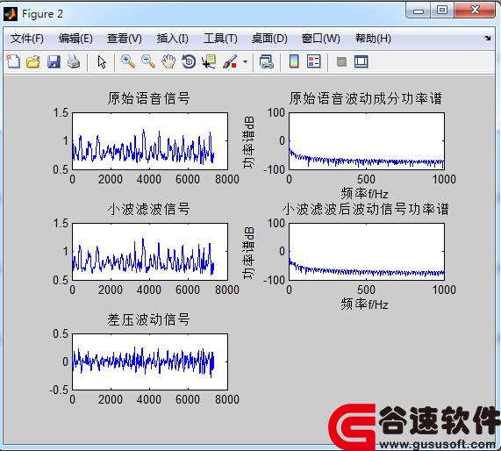
Task: Click inside the 小波滤波后波动信号功率谱 spectrum axes
Action: (x=367, y=252)
